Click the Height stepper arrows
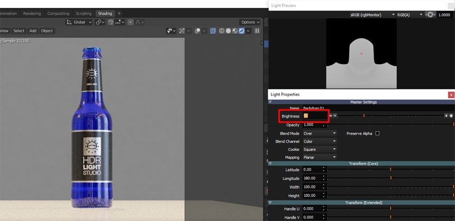Image resolution: width=455 pixels, height=221 pixels. click(x=324, y=196)
